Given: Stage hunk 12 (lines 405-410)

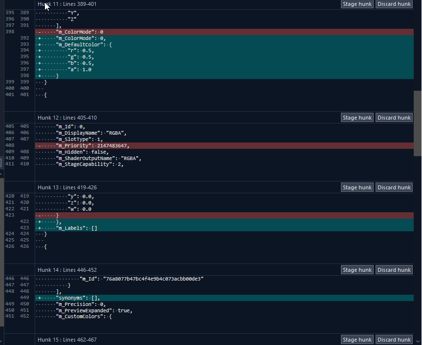Looking at the screenshot, I should pyautogui.click(x=358, y=118).
